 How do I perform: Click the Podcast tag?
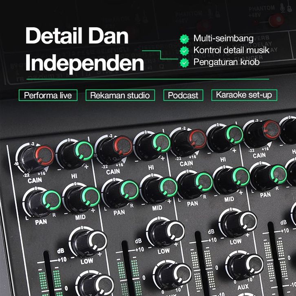click(183, 95)
